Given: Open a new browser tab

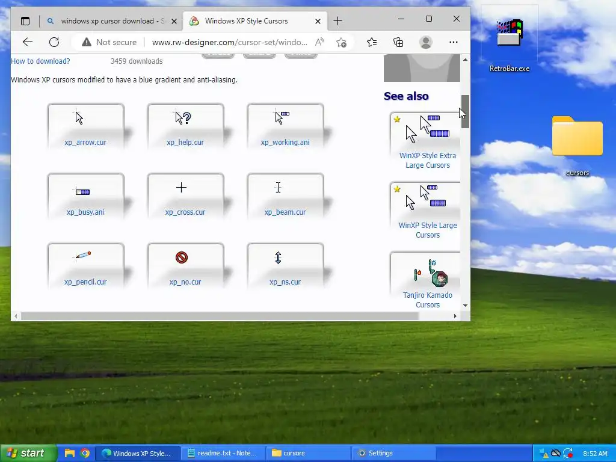Looking at the screenshot, I should click(x=337, y=21).
